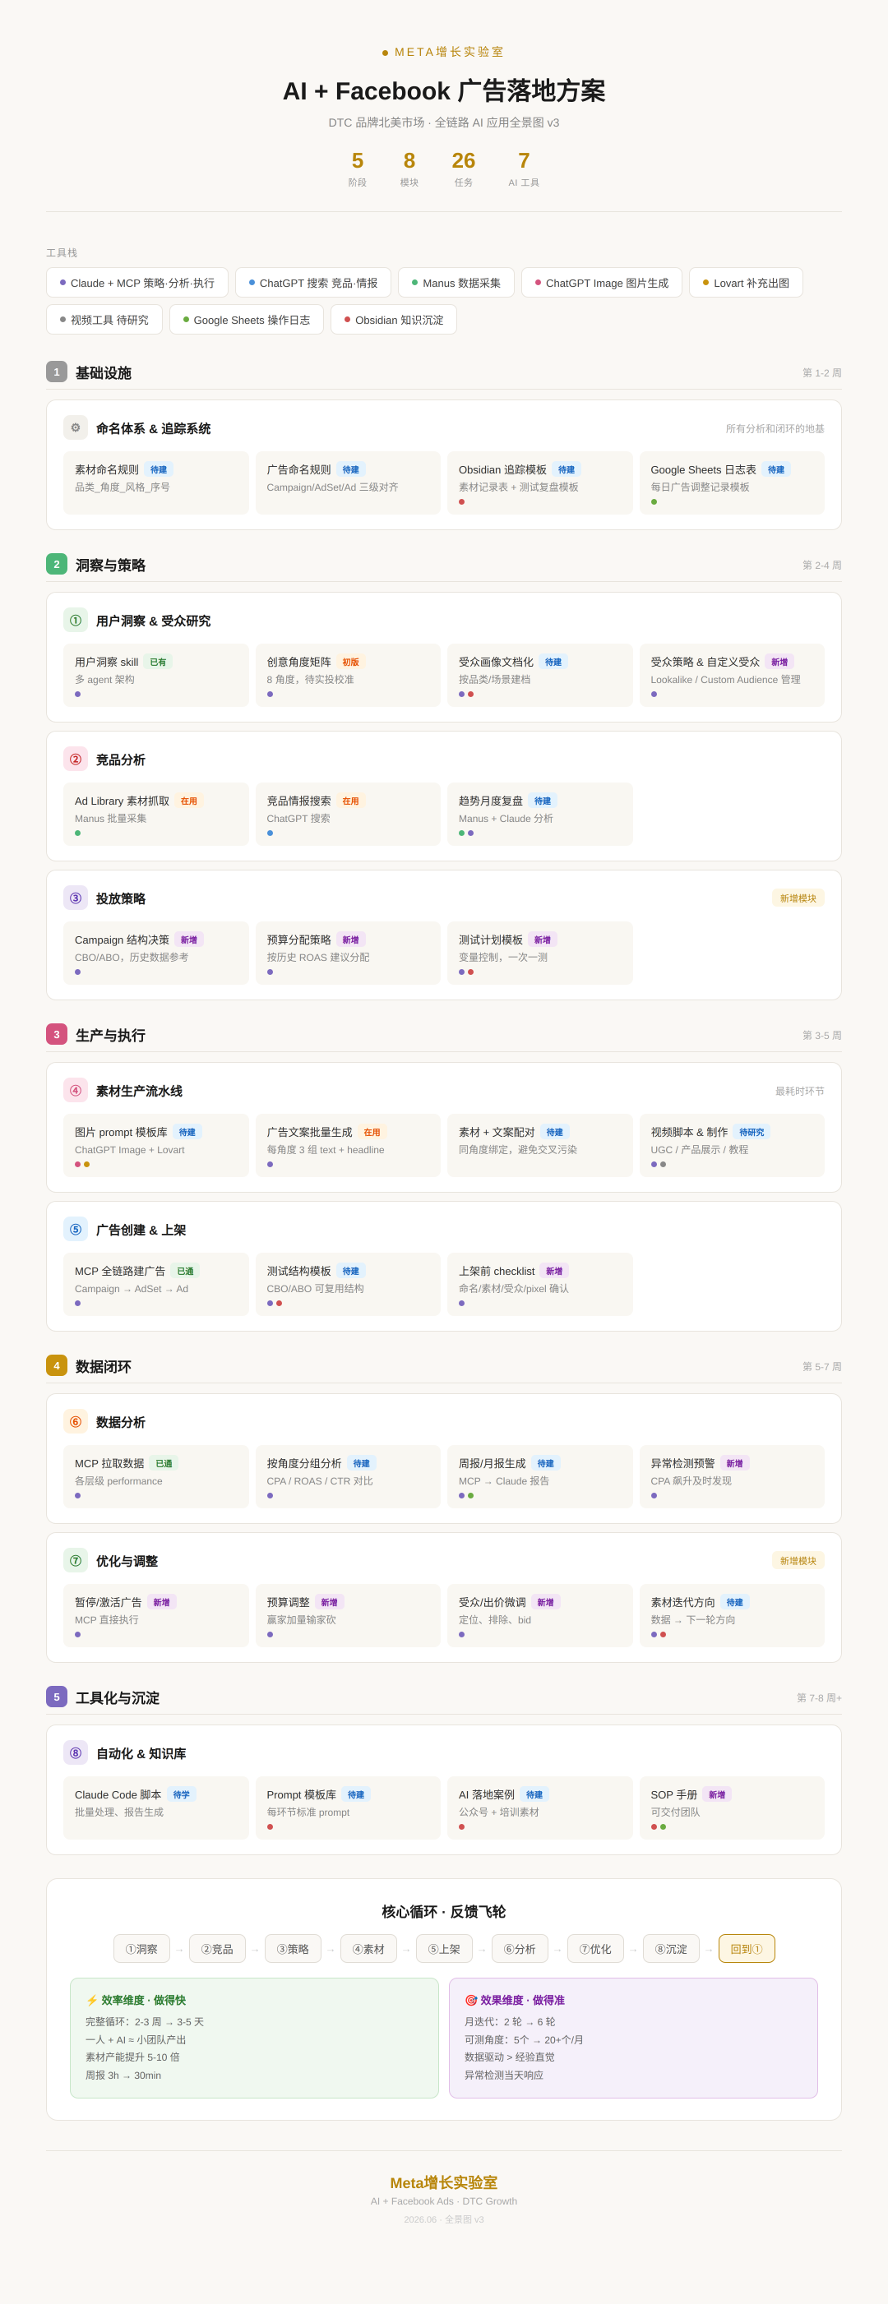Select the Manus 数据采集 tool chip
This screenshot has height=2304, width=888.
point(456,283)
